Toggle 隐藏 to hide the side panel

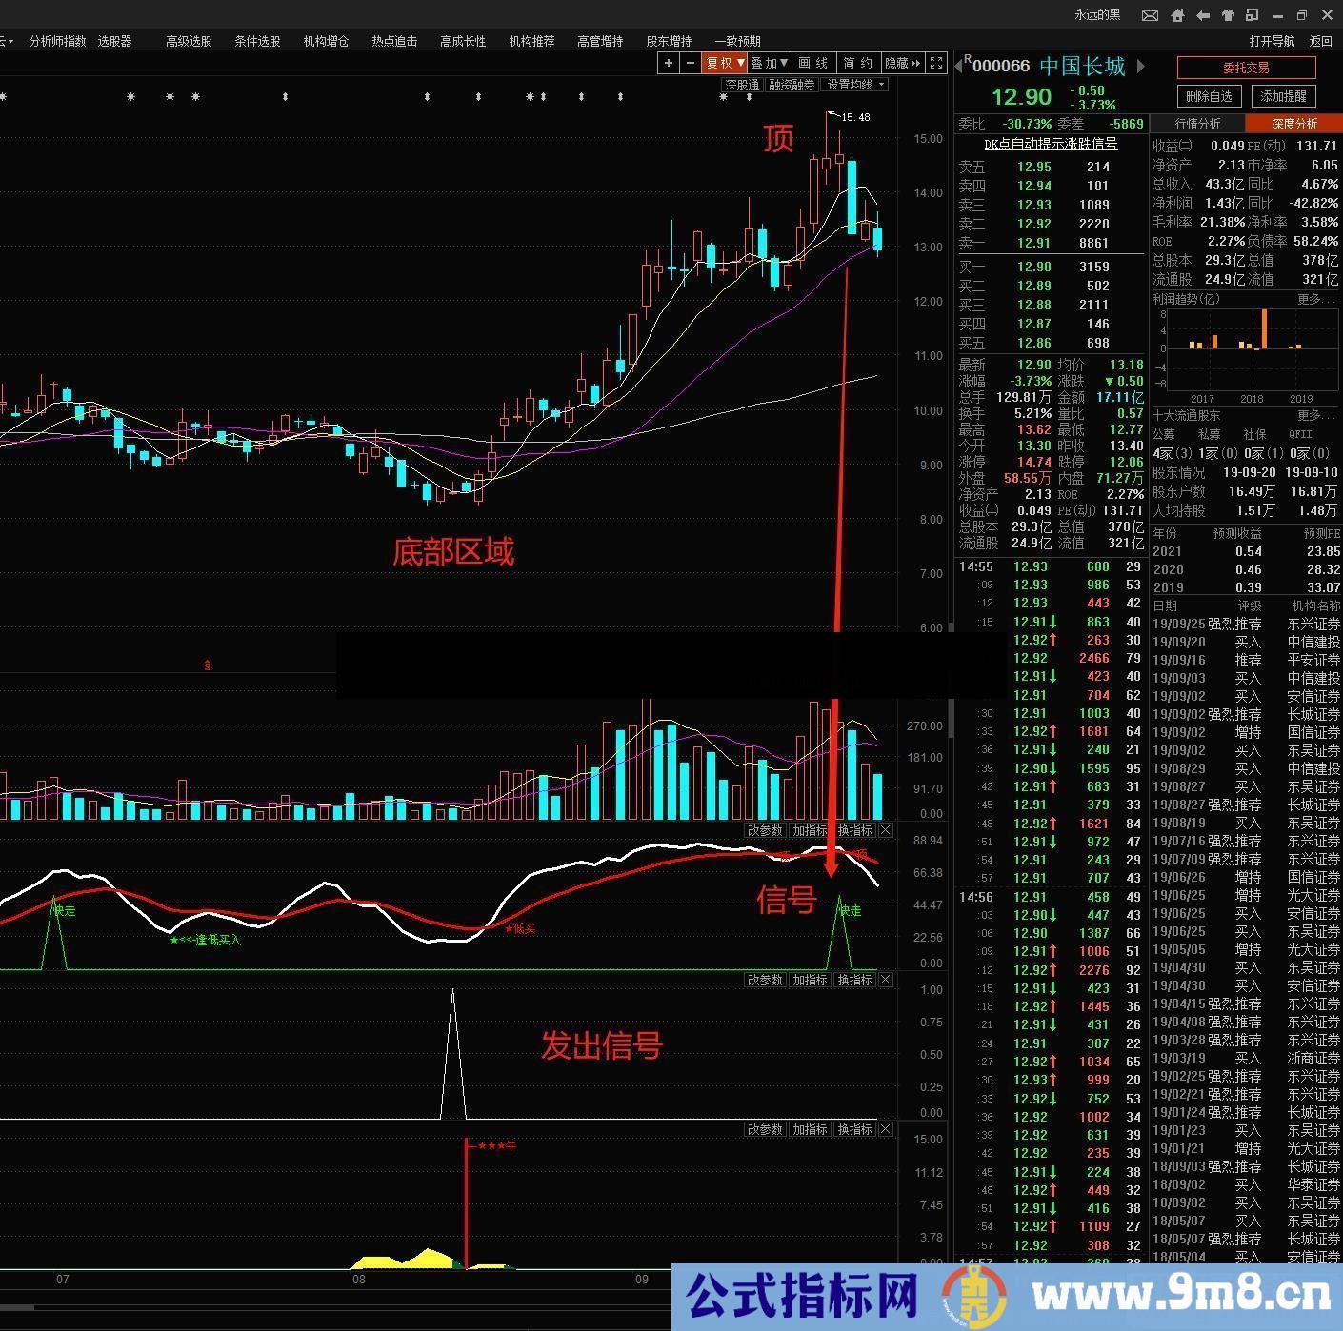(x=902, y=63)
